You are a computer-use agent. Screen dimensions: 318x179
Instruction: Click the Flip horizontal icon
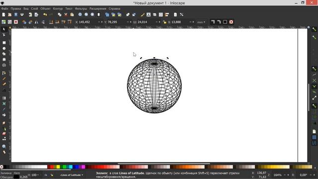tap(36, 22)
